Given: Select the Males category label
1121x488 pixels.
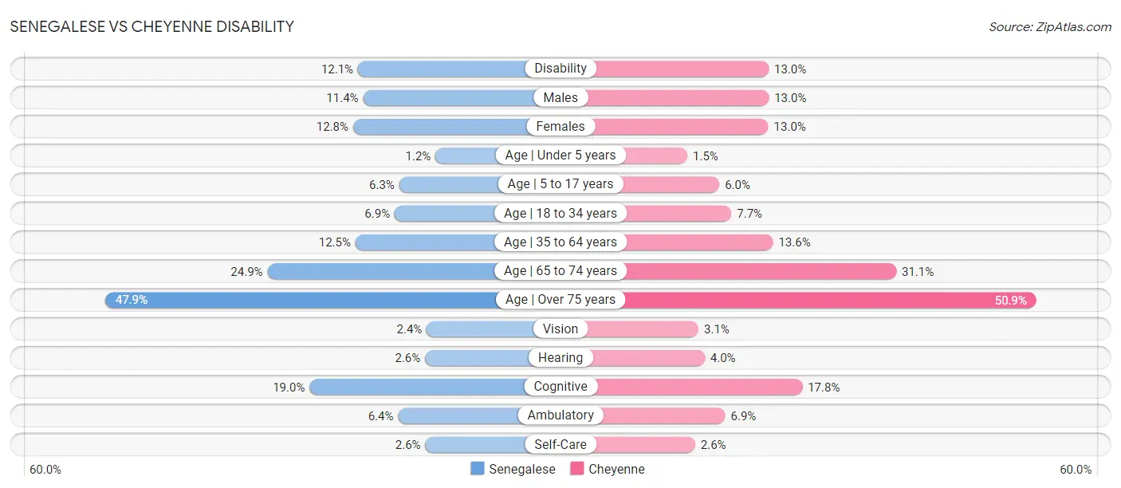Looking at the screenshot, I should coord(560,97).
